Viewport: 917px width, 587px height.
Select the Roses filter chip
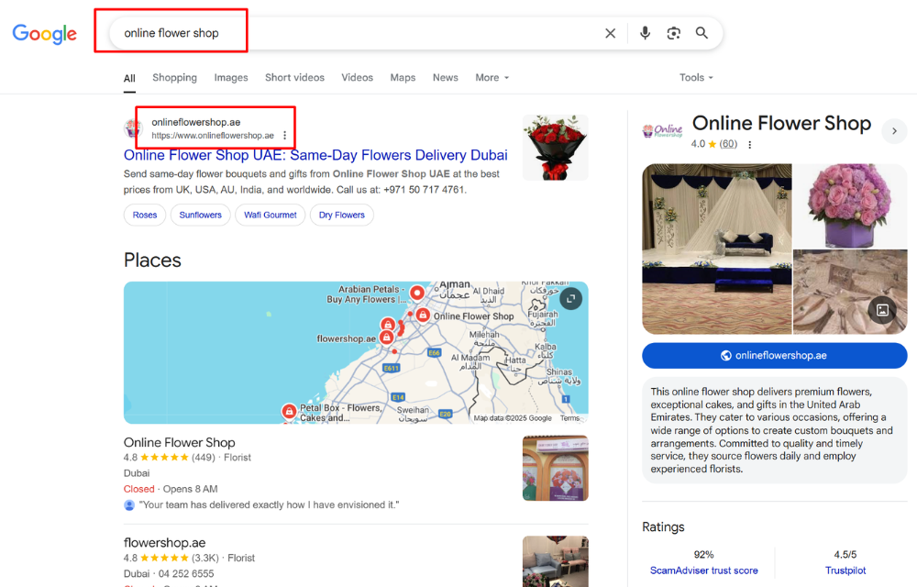coord(144,215)
